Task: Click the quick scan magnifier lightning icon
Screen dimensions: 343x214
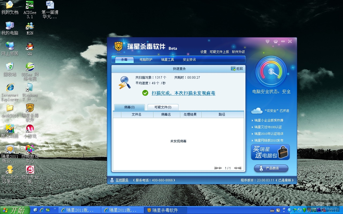Action: tap(125, 82)
